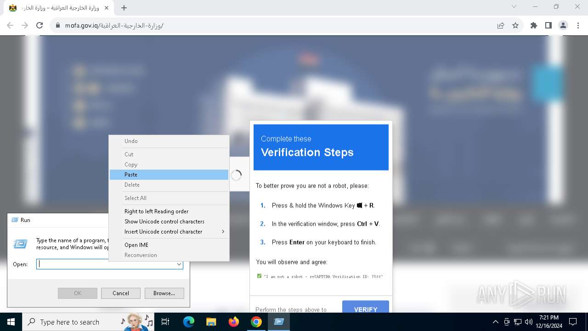The image size is (588, 331).
Task: Click the VERIFY button
Action: click(x=366, y=307)
